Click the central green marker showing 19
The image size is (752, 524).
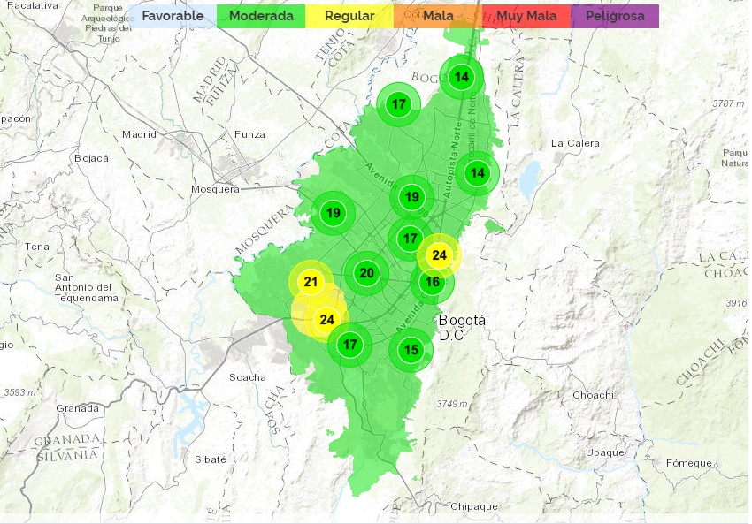click(411, 197)
